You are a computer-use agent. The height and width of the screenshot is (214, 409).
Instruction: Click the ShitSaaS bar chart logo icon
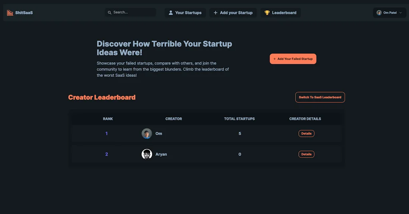click(x=10, y=13)
